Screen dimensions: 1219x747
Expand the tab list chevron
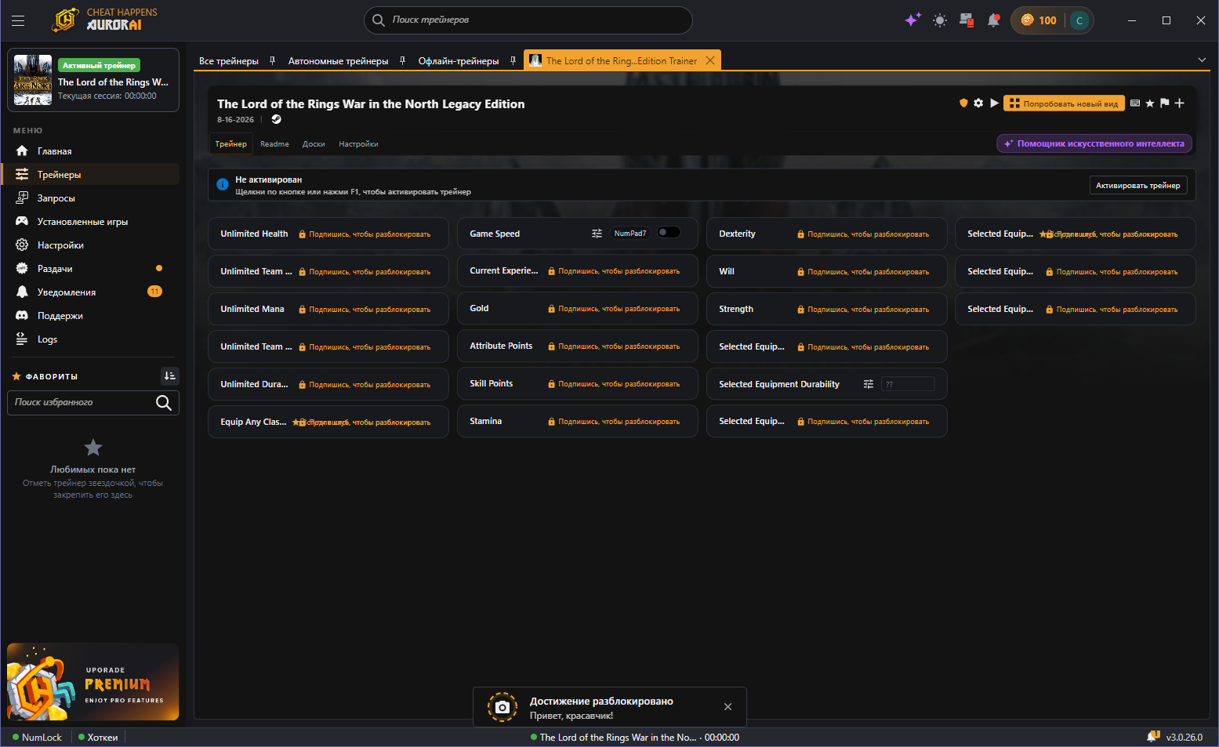[x=1202, y=60]
